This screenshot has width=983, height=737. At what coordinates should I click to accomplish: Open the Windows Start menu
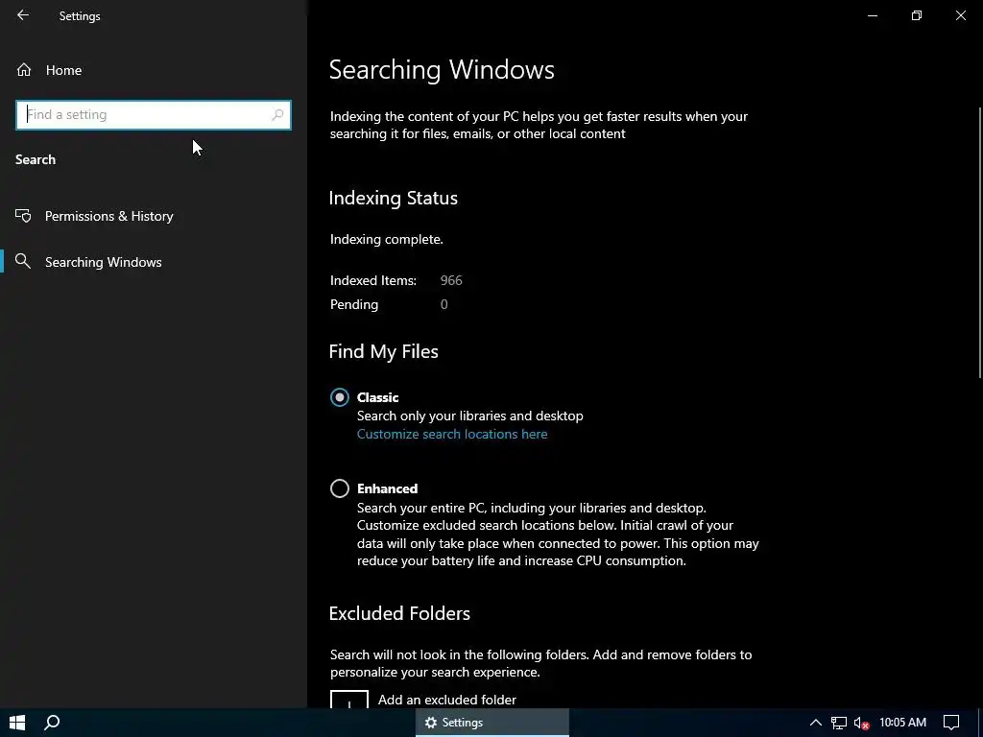17,723
